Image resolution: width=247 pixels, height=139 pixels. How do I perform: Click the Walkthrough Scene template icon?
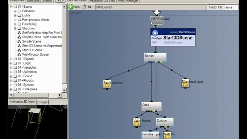point(19,54)
